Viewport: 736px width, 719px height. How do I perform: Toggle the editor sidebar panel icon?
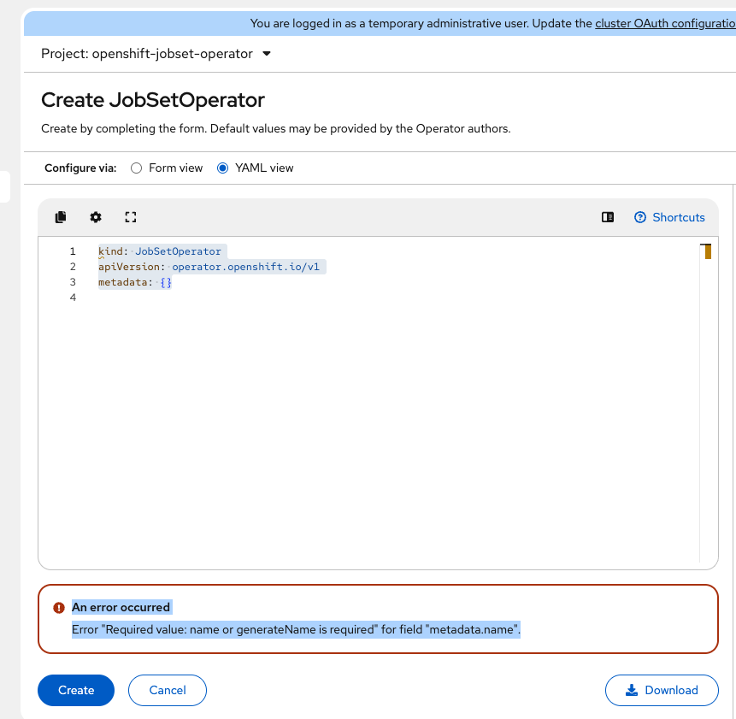[x=608, y=217]
